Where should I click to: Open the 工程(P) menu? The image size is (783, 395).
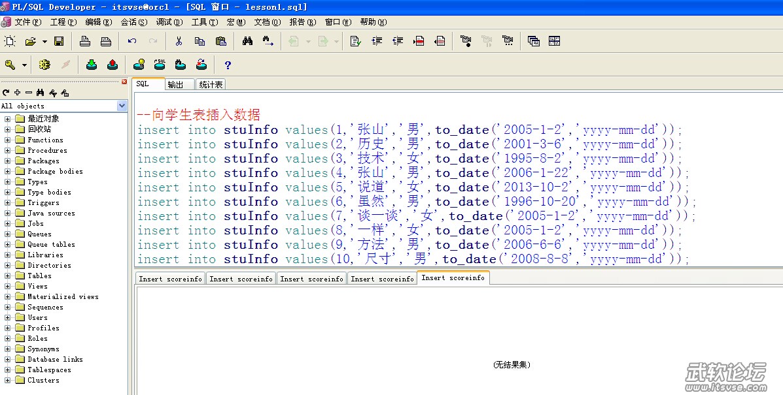point(63,22)
